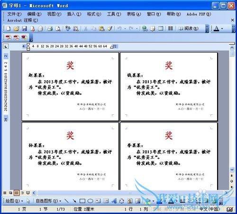This screenshot has width=237, height=214.
Task: Insert Picture from drawing toolbar
Action: [138, 201]
